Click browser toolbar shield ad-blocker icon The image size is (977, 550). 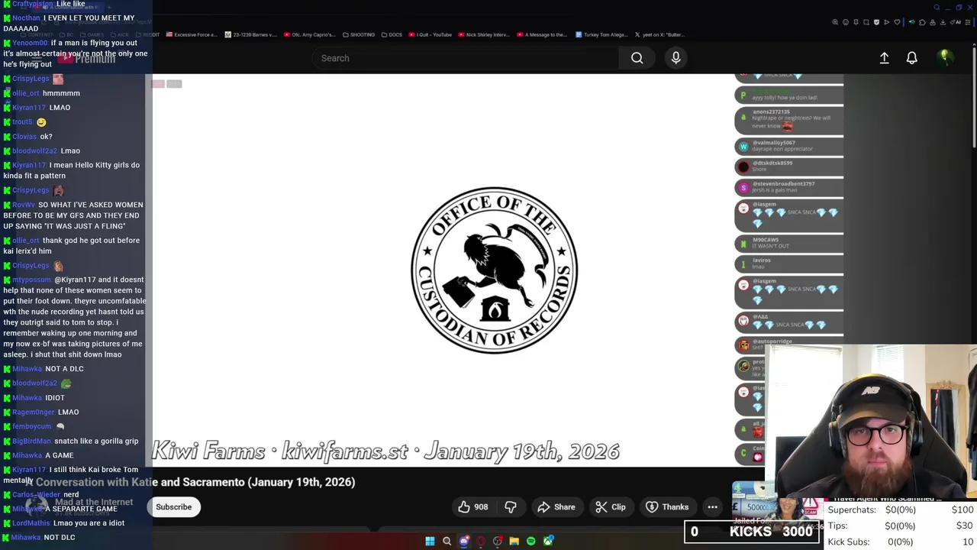point(876,22)
